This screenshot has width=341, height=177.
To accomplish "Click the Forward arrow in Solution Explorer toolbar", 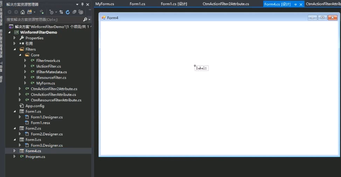I will 16,12.
